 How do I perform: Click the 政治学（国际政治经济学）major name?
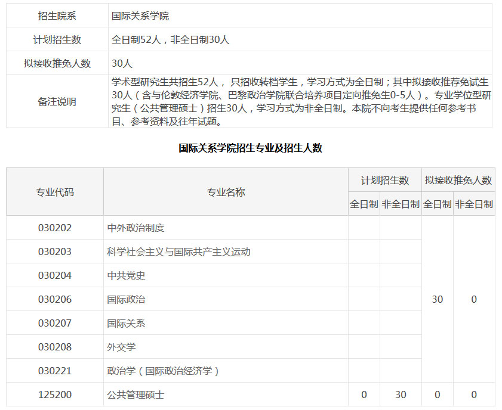click(x=164, y=371)
